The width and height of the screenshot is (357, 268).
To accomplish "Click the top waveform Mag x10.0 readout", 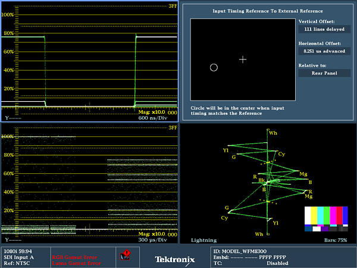I will coord(152,112).
